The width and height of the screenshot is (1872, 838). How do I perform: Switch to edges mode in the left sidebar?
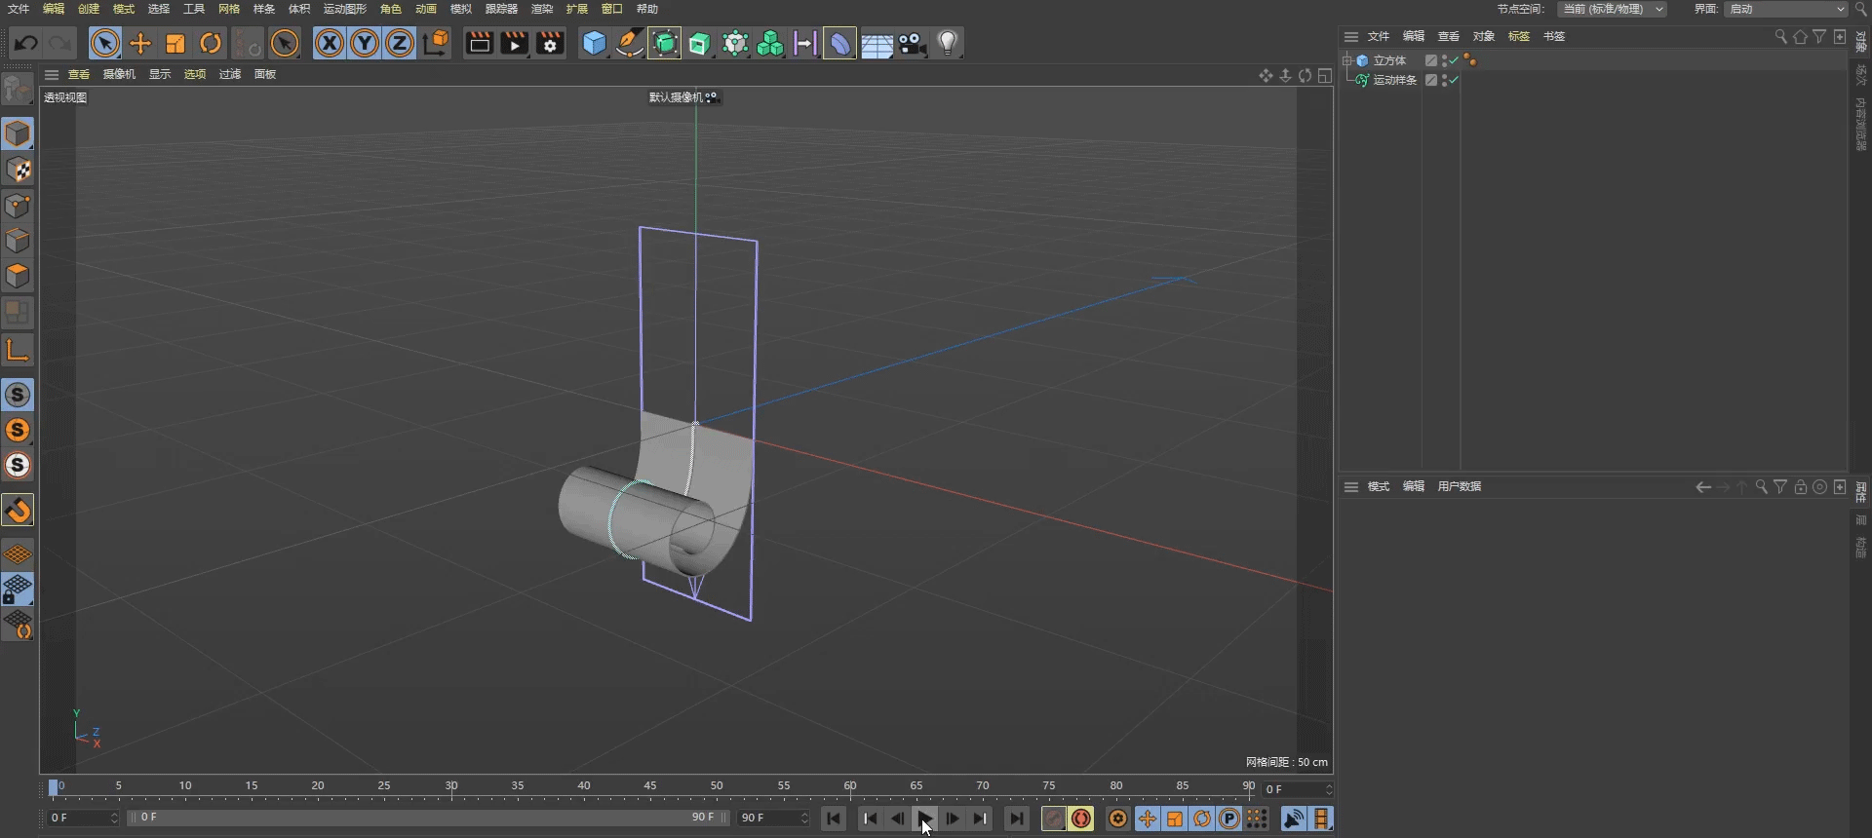tap(18, 241)
